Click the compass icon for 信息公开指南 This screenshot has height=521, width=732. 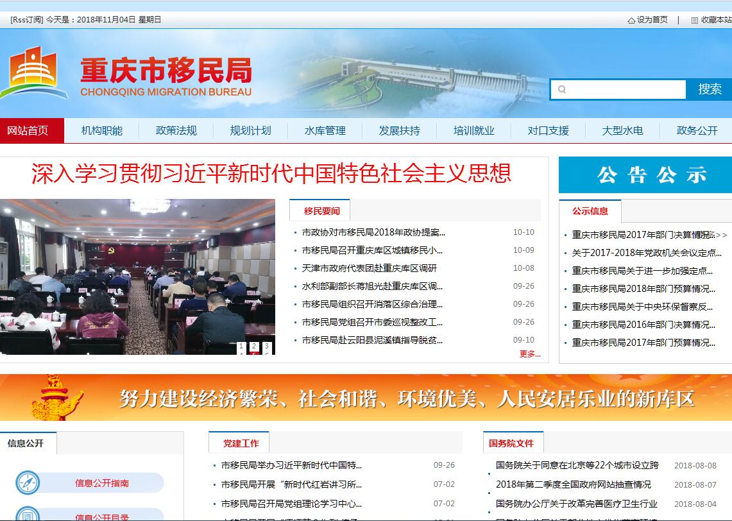(x=28, y=483)
